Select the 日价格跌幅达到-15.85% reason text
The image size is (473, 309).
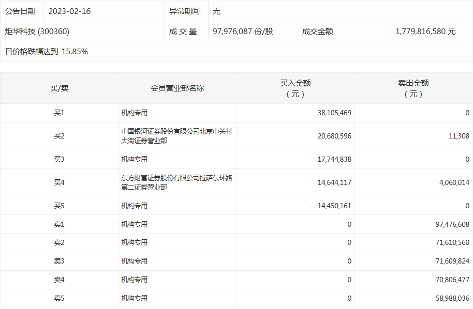(47, 51)
